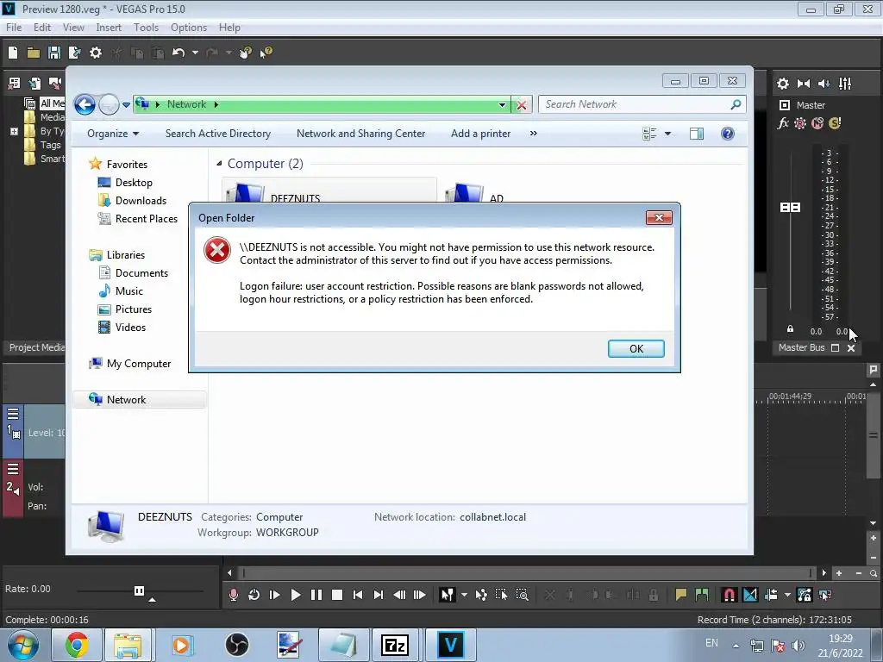Open Google Chrome from taskbar
This screenshot has height=662, width=883.
pos(77,645)
